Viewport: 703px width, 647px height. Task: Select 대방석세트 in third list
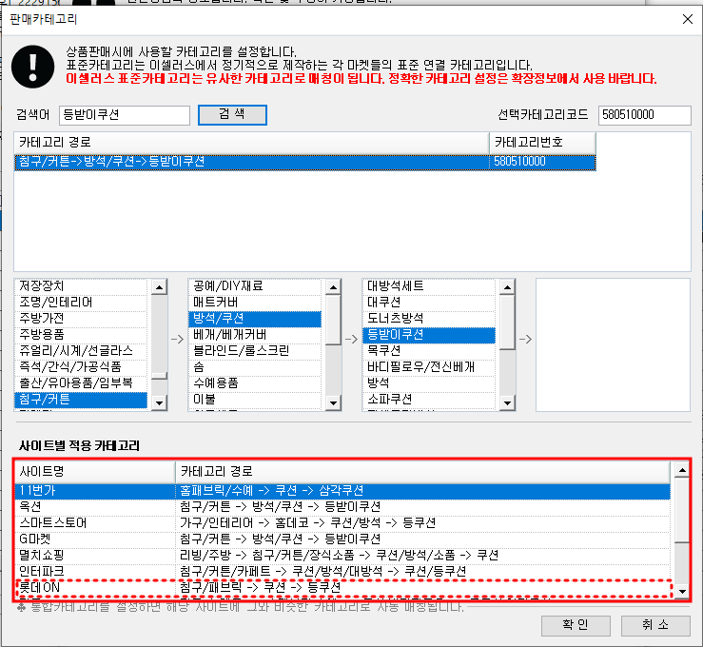coord(429,286)
